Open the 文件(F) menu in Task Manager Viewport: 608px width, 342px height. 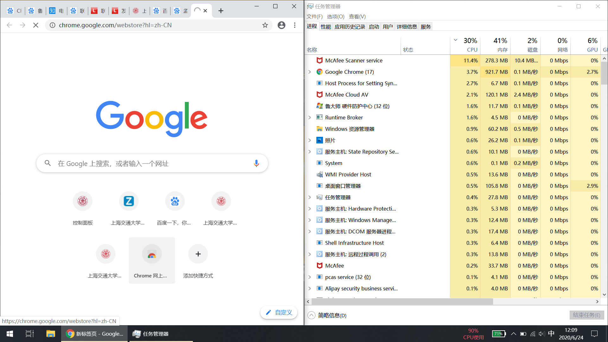[314, 16]
